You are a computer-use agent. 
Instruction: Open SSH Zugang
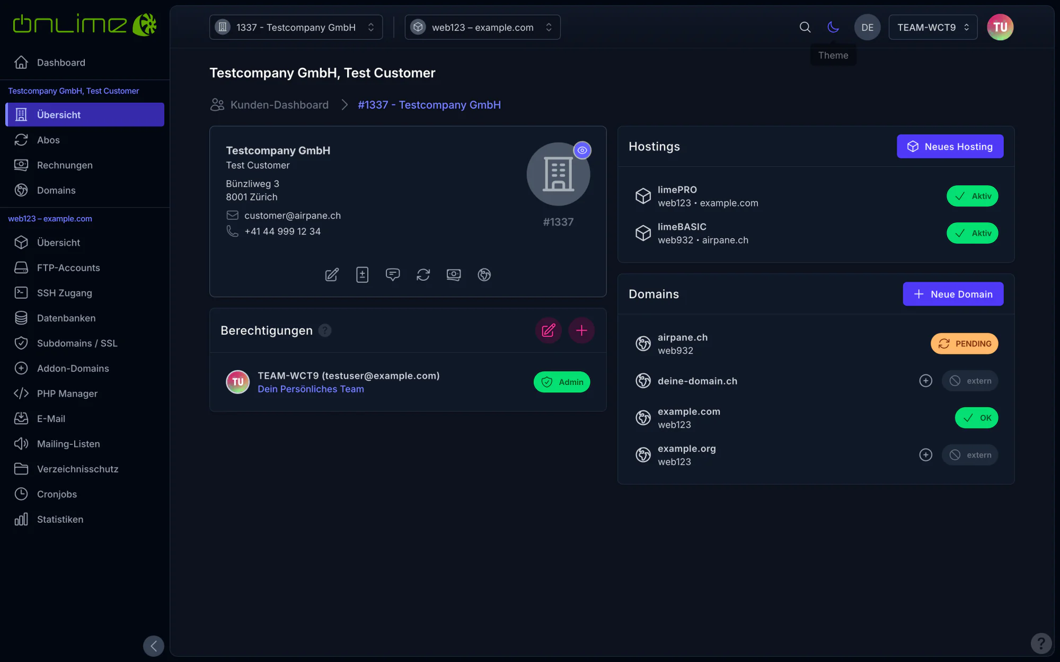click(85, 293)
